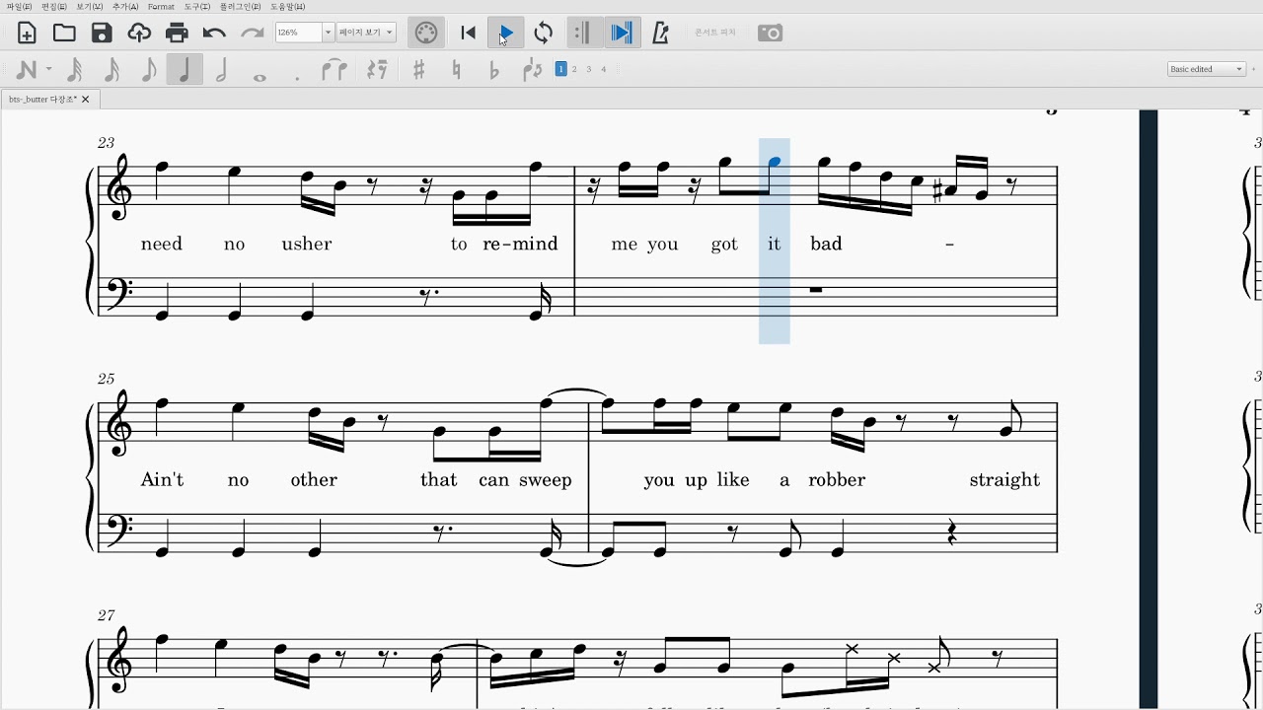Select lyric 'Ain't' in measure 25
Screen dimensions: 1263x710
[162, 480]
